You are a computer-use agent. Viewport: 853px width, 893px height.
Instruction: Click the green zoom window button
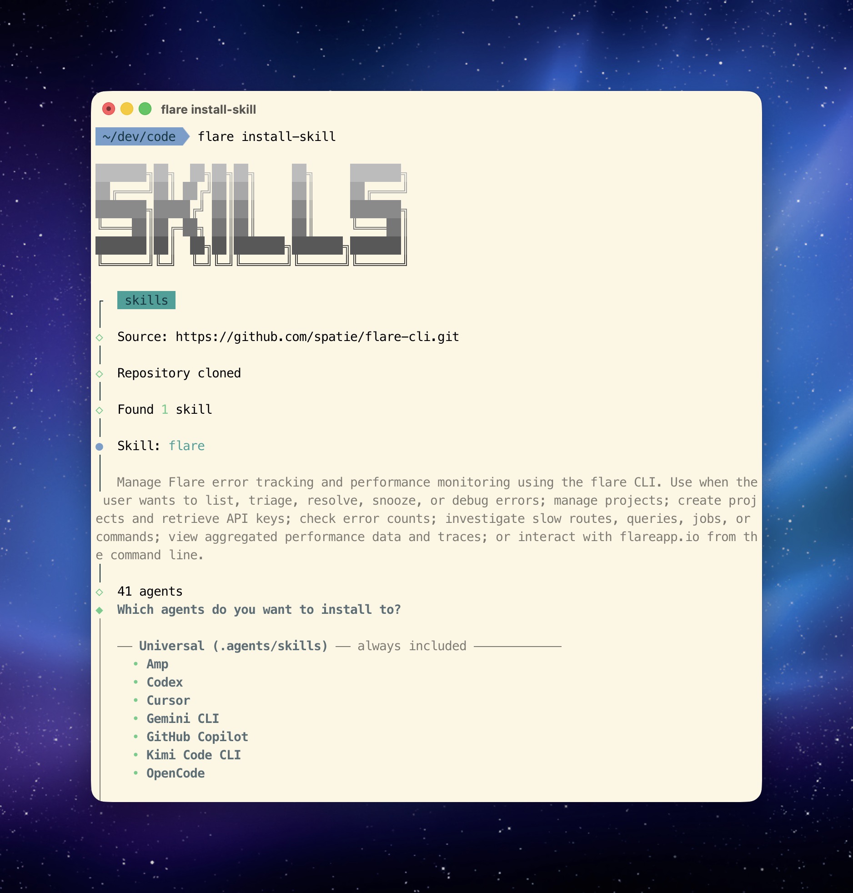(145, 109)
